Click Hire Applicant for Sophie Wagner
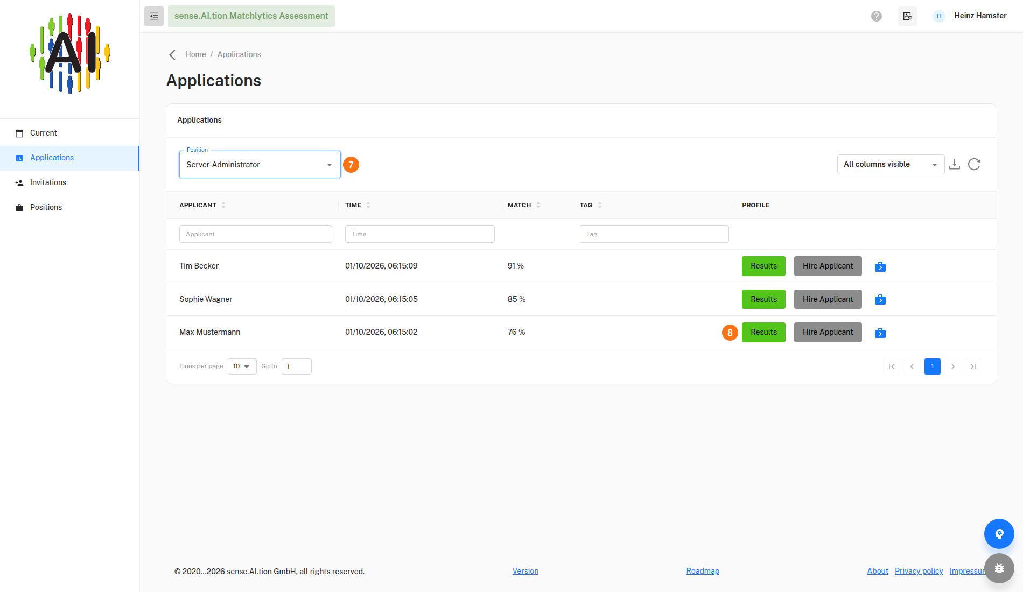 tap(828, 299)
